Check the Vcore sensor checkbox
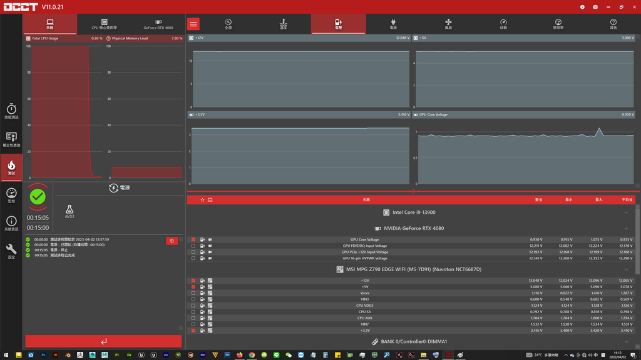Viewport: 641px width, 360px height. point(193,293)
